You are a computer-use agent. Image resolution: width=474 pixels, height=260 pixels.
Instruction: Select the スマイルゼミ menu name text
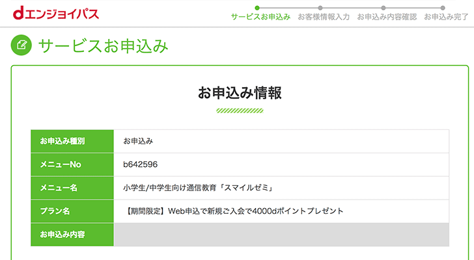199,188
